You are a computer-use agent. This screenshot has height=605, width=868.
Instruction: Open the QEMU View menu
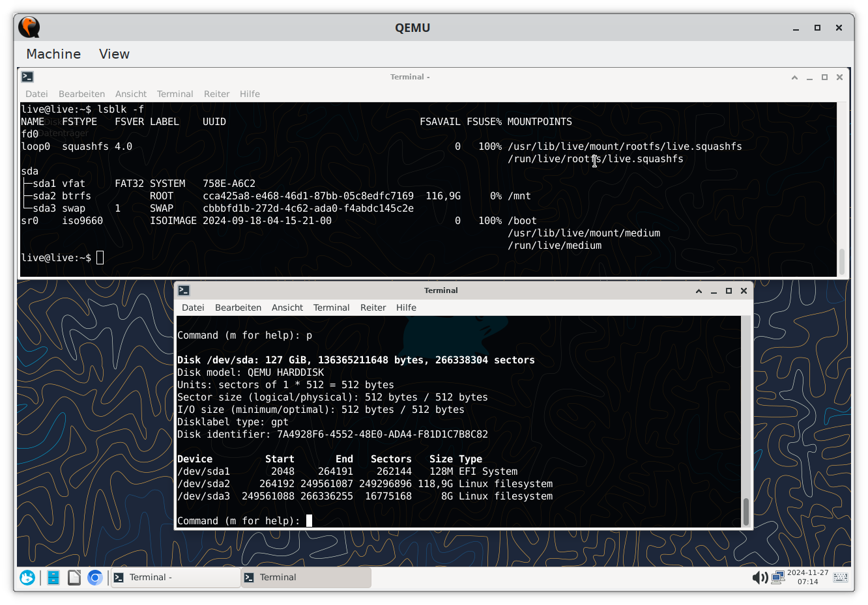coord(114,54)
